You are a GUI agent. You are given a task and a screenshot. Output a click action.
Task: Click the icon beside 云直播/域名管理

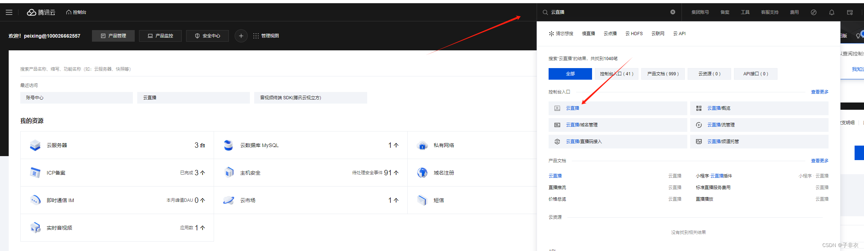tap(557, 125)
